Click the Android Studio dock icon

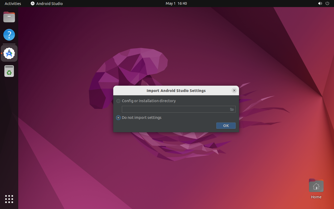click(x=9, y=53)
